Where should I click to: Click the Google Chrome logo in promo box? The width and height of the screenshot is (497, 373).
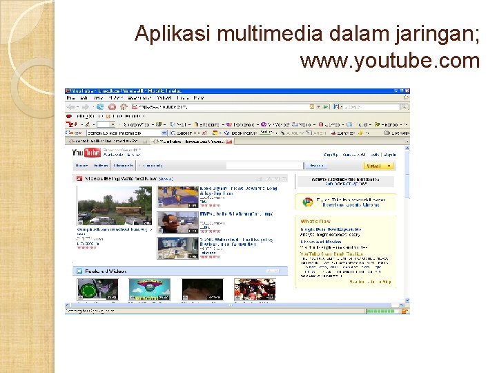tap(307, 202)
